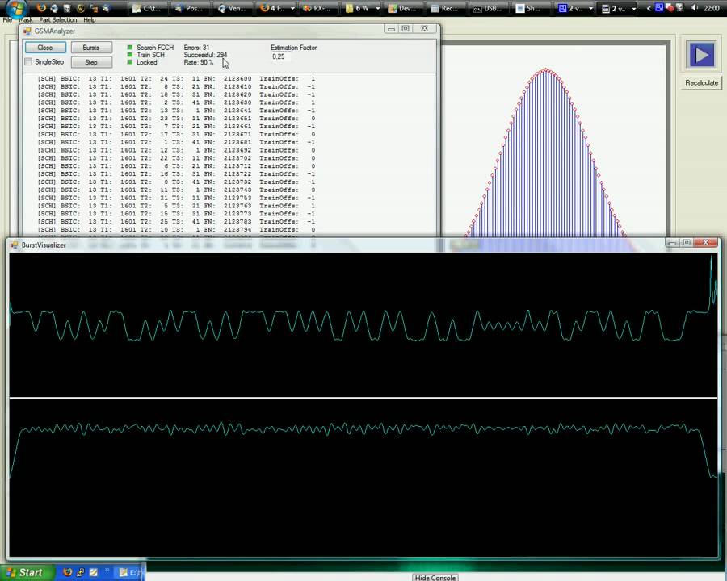727x581 pixels.
Task: Click the E:\ taskbar item near Start
Action: click(129, 572)
